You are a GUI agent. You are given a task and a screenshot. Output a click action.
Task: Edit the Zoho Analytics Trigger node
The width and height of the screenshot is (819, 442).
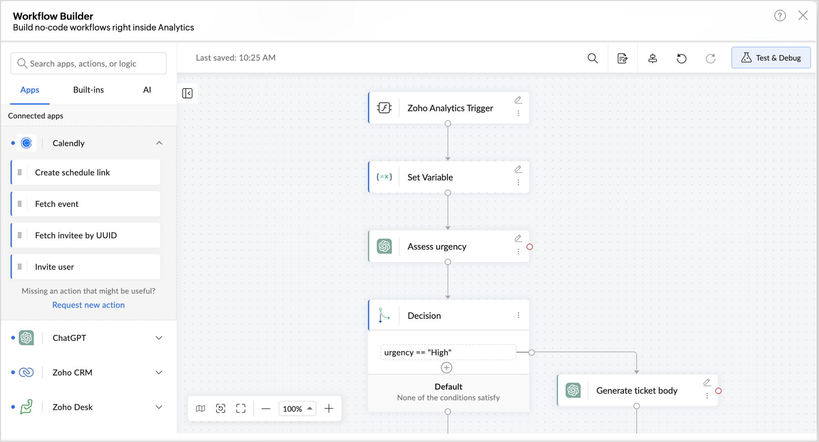[518, 100]
